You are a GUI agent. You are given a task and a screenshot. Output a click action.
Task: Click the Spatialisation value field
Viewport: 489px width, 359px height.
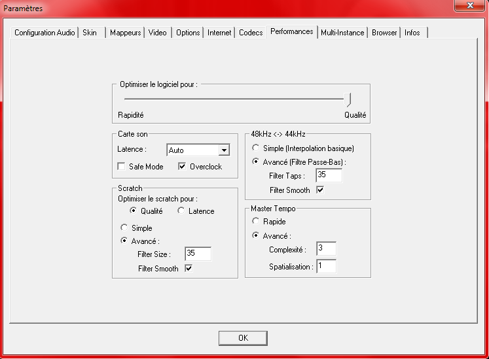coord(326,266)
